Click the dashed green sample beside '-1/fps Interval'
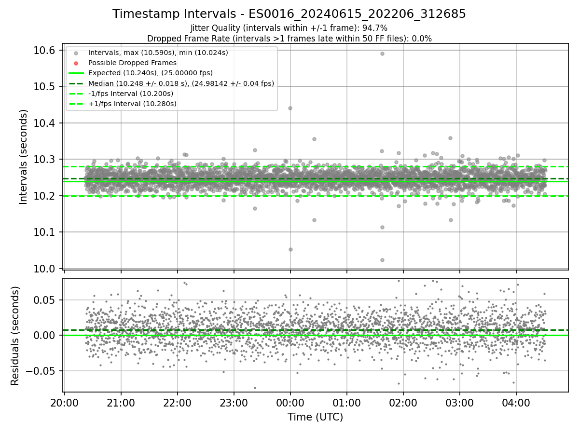Screen dimensions: 579x434 click(x=76, y=94)
